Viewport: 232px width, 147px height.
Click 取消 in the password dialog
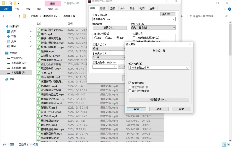[159, 109]
